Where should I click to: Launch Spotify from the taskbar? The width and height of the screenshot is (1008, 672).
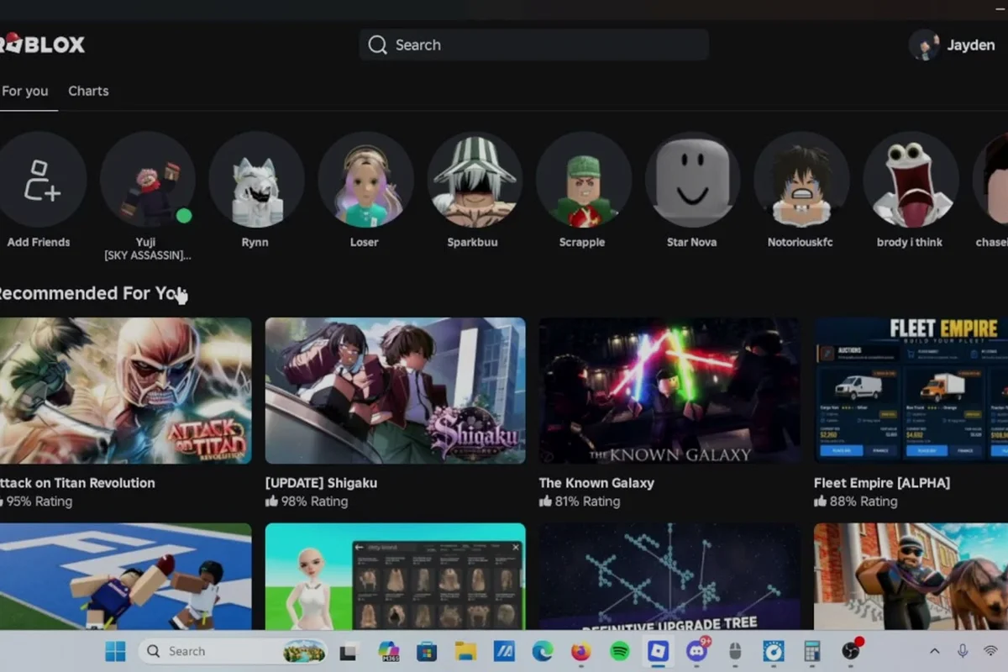tap(619, 651)
